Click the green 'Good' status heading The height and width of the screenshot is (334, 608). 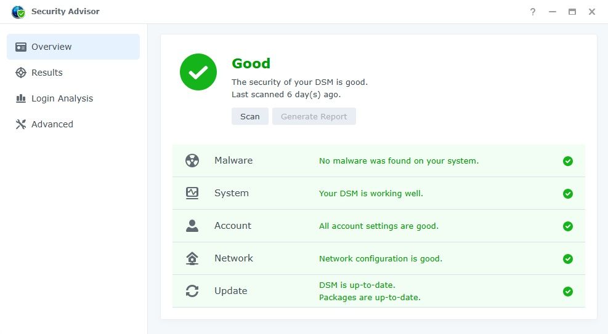251,63
